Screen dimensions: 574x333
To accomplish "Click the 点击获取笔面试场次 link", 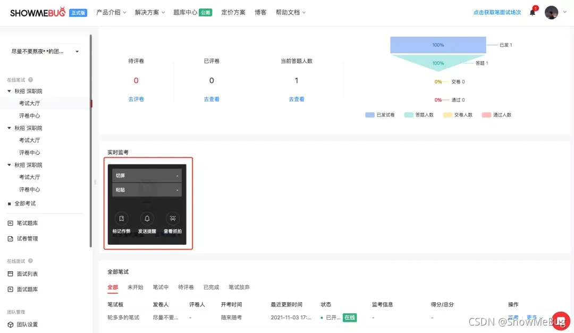I will [497, 12].
